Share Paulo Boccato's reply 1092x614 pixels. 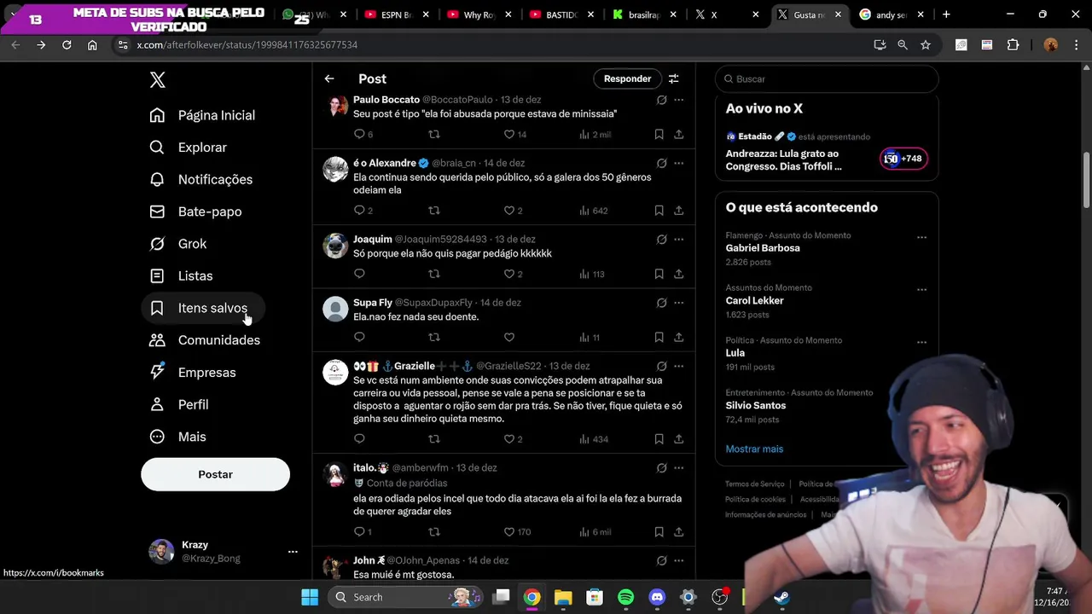(x=678, y=134)
